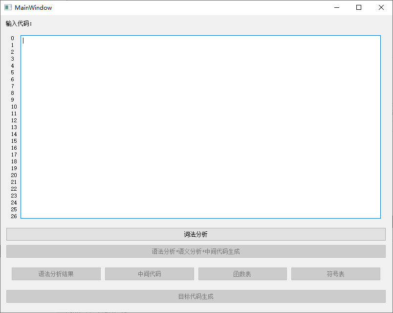The image size is (393, 313).
Task: Click line number 26 in gutter
Action: coord(14,216)
